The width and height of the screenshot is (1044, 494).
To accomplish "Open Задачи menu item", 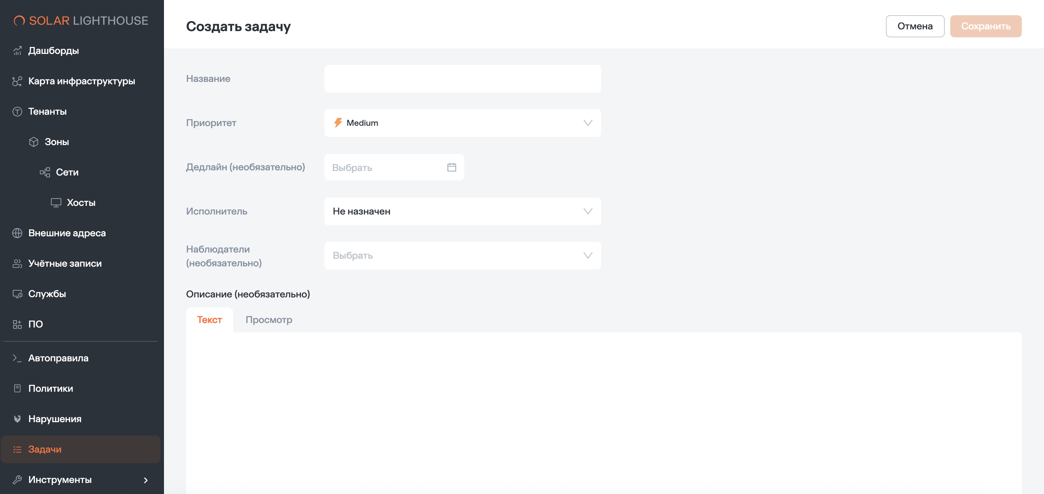I will pyautogui.click(x=81, y=449).
